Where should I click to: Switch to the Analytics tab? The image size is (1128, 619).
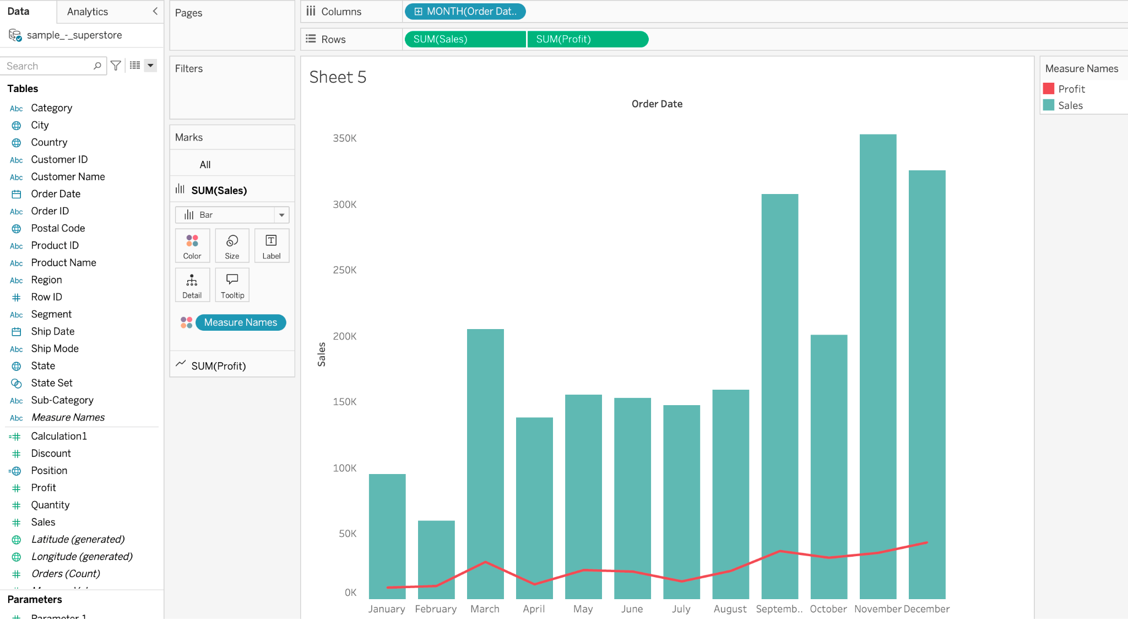(x=88, y=12)
